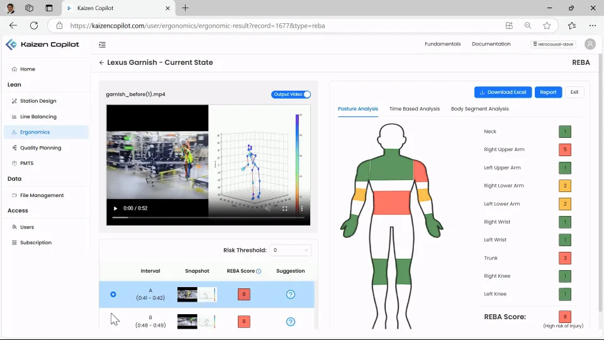Open Subscription in sidebar

[x=46, y=243]
